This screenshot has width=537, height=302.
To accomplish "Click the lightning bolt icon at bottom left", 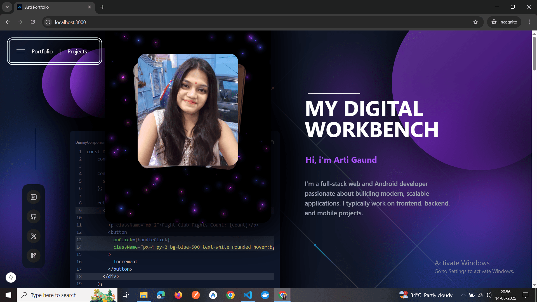I will (x=11, y=277).
